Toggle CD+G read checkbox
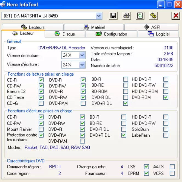Viewport: 182px width, 182px height. coord(41,103)
